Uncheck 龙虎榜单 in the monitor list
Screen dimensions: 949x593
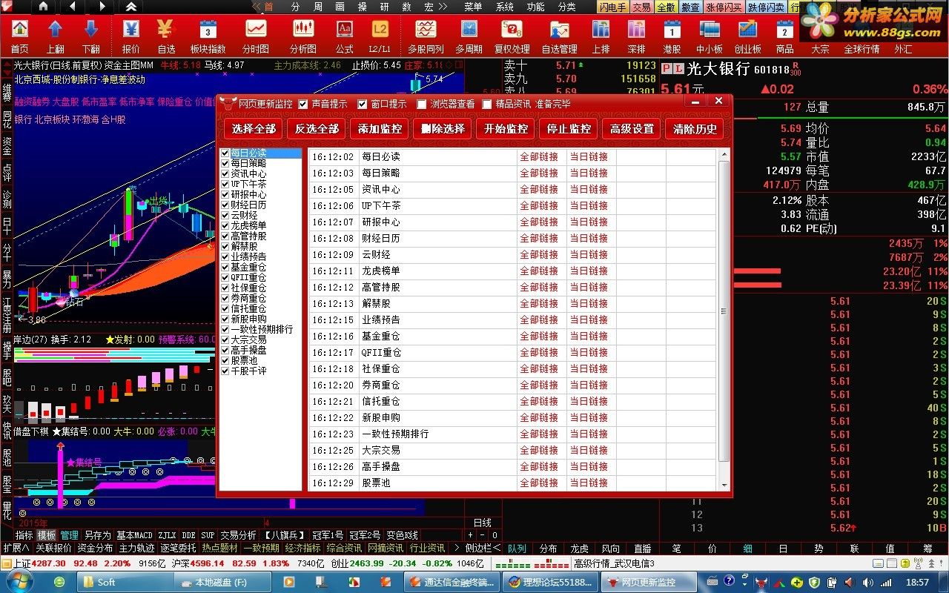[225, 226]
